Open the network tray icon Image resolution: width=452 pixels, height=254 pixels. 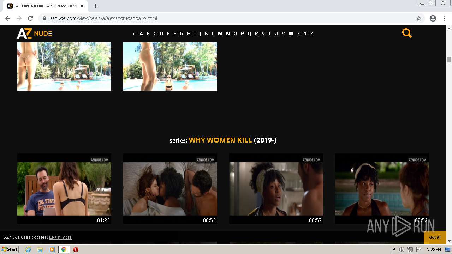coord(410,249)
